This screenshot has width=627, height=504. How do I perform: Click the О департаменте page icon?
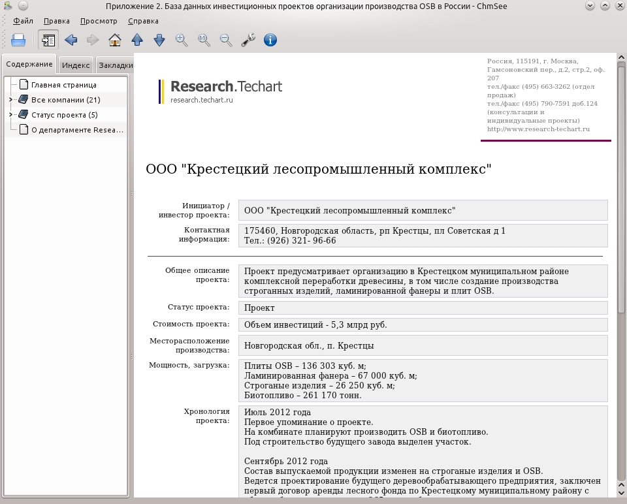(x=24, y=129)
